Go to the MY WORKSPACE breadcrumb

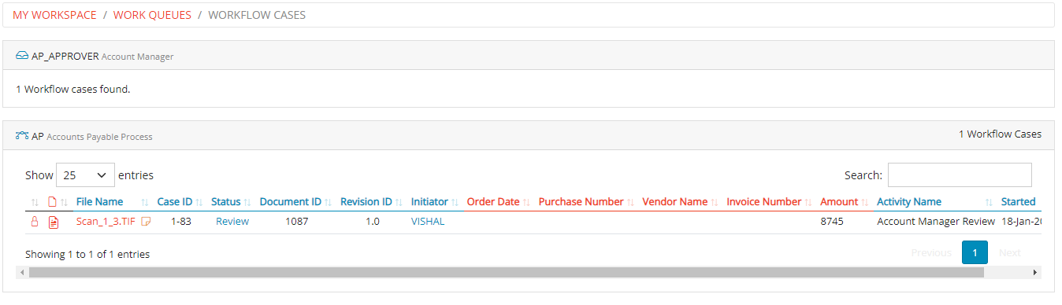(54, 15)
